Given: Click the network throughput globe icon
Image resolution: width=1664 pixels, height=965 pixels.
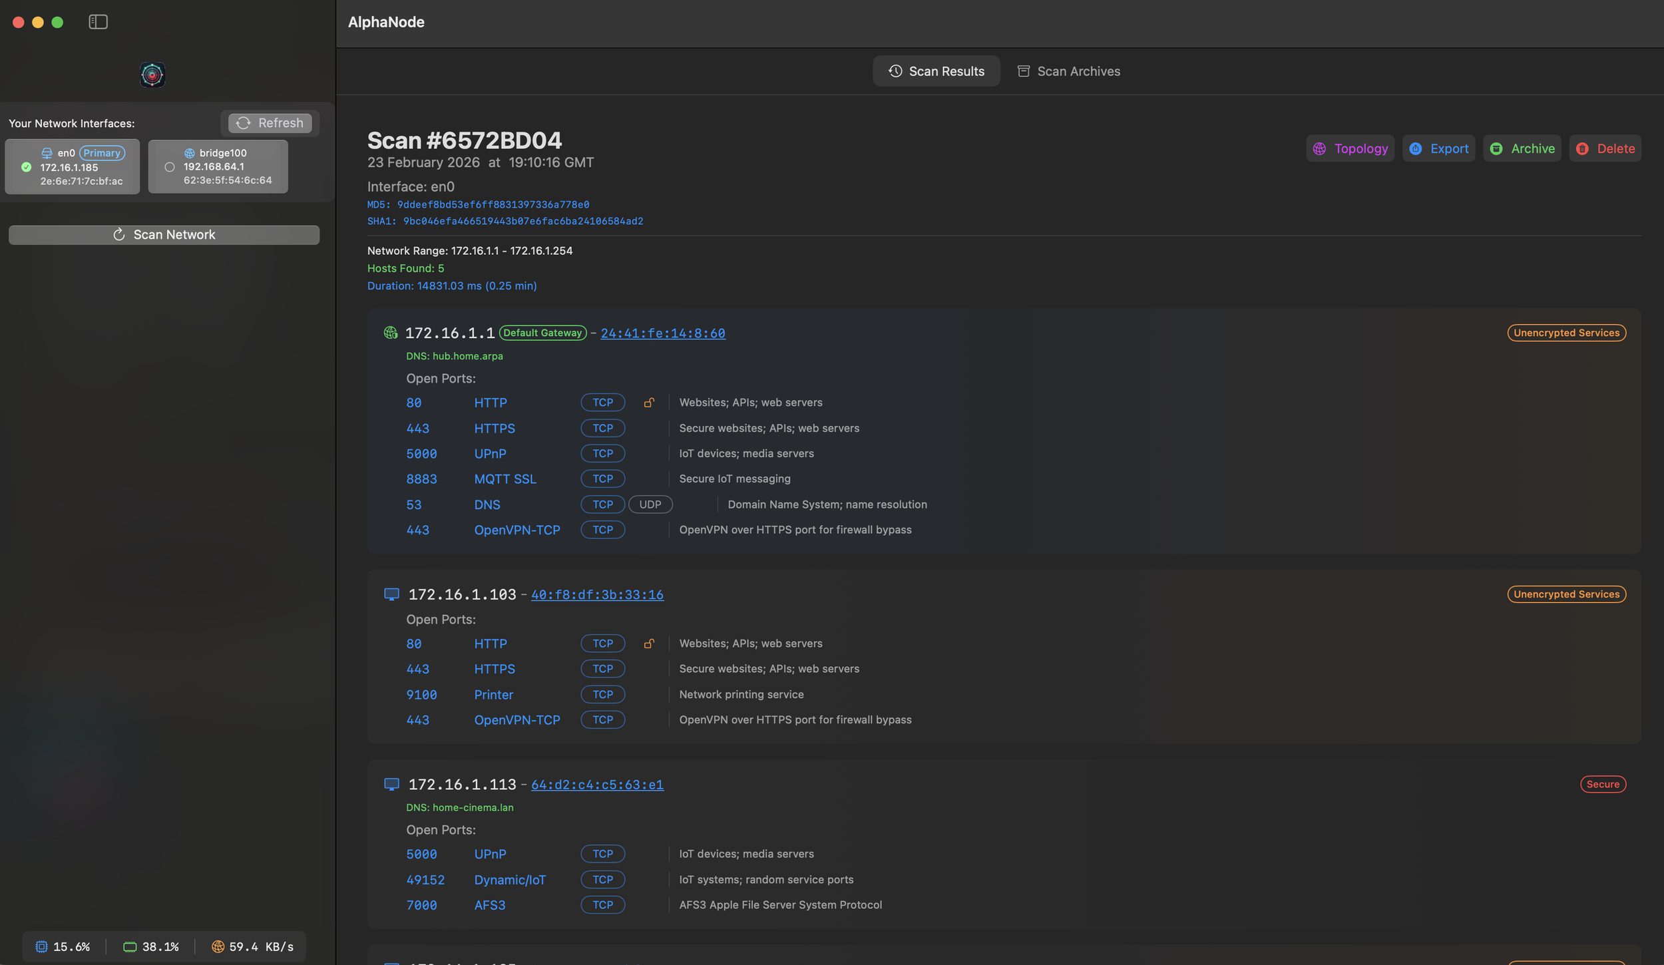Looking at the screenshot, I should (x=218, y=946).
